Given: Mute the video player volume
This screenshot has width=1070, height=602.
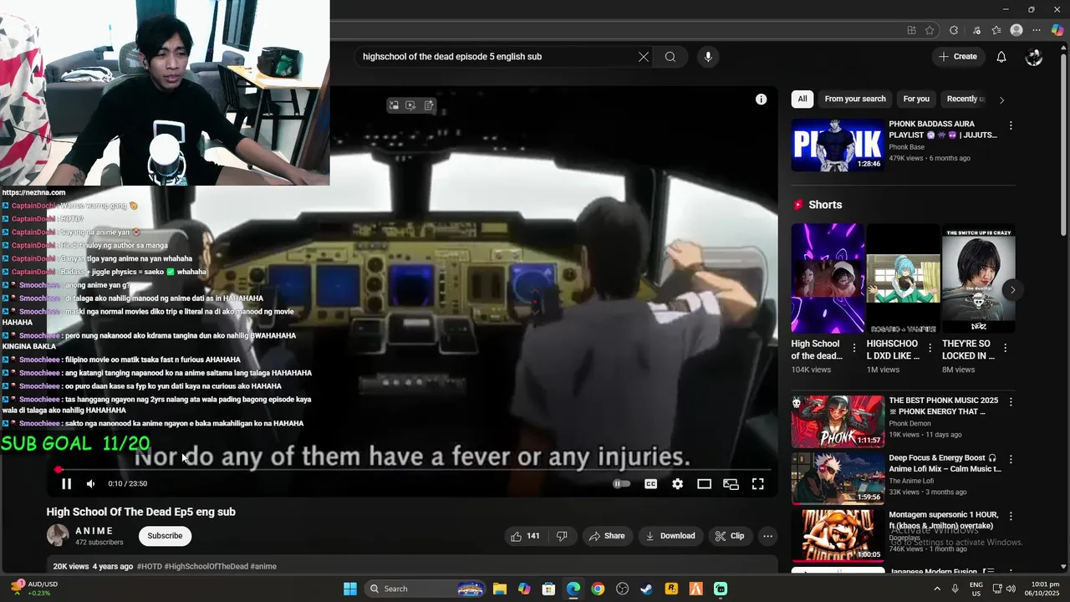Looking at the screenshot, I should [x=90, y=483].
